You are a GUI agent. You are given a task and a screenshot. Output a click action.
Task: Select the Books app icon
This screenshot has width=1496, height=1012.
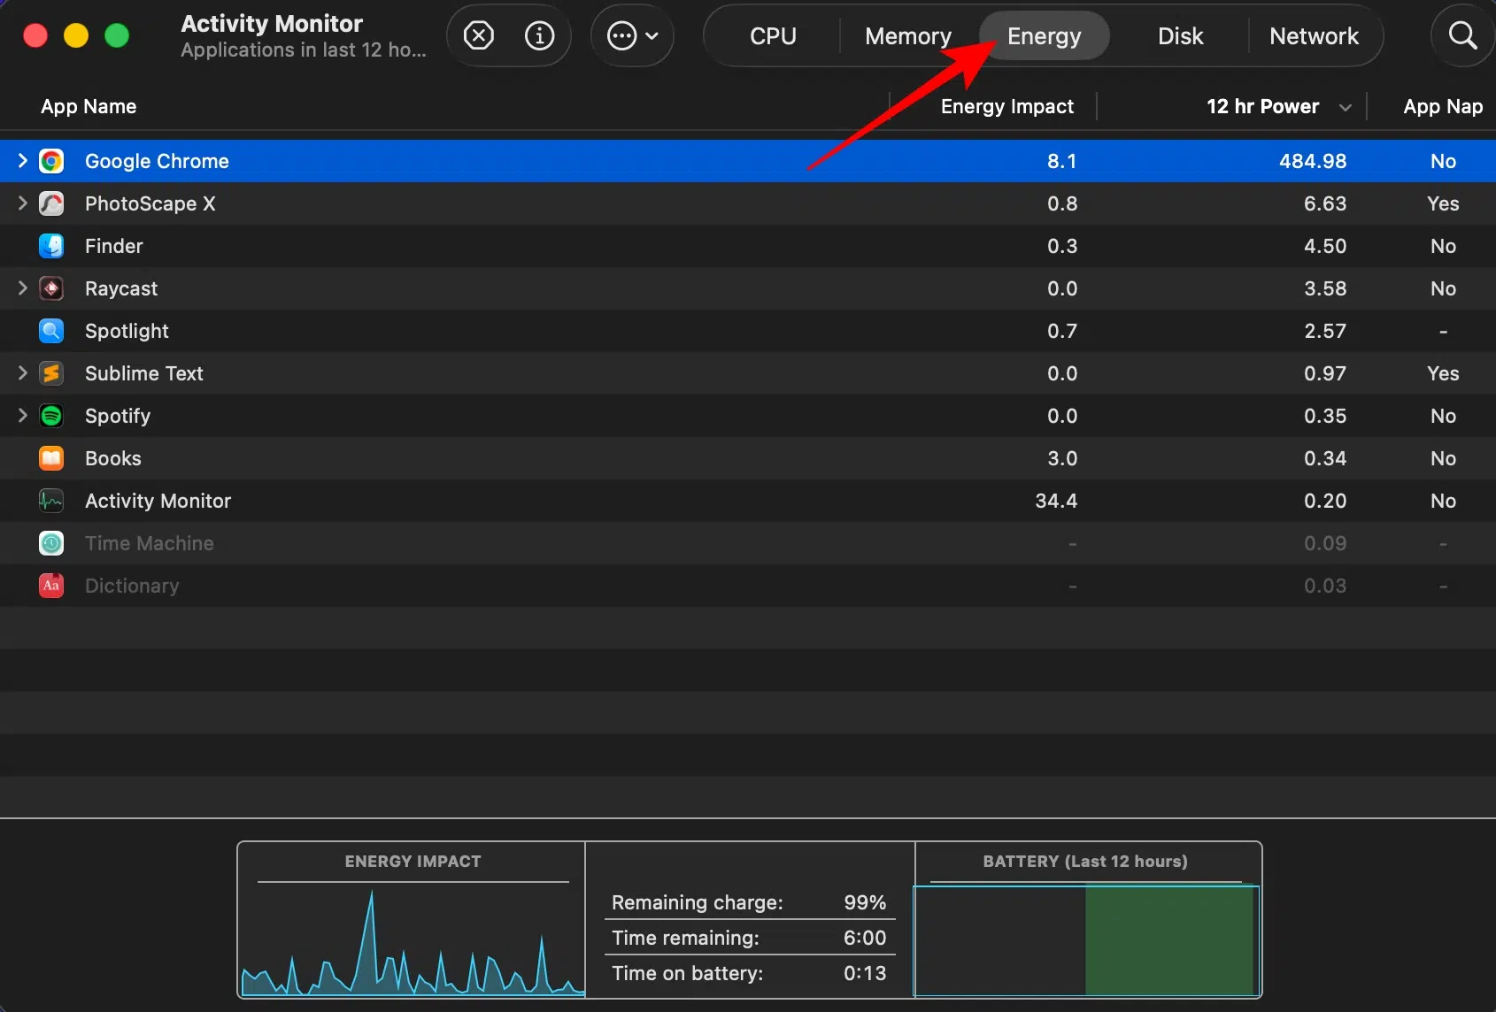(51, 458)
